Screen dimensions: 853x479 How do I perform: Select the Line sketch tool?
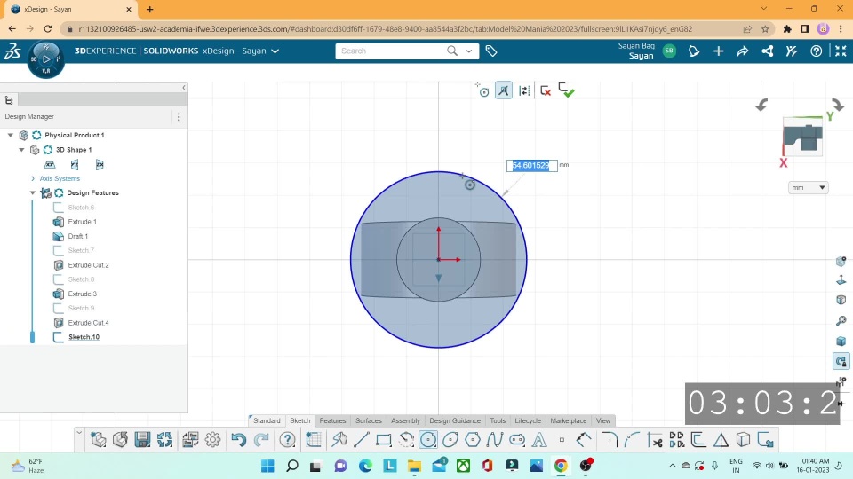362,440
